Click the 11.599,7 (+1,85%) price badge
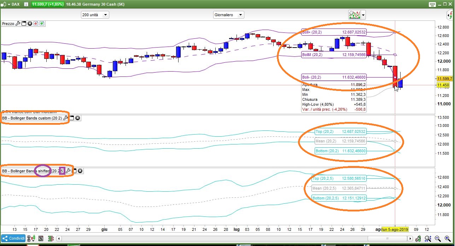455x246 pixels. tap(48, 4)
